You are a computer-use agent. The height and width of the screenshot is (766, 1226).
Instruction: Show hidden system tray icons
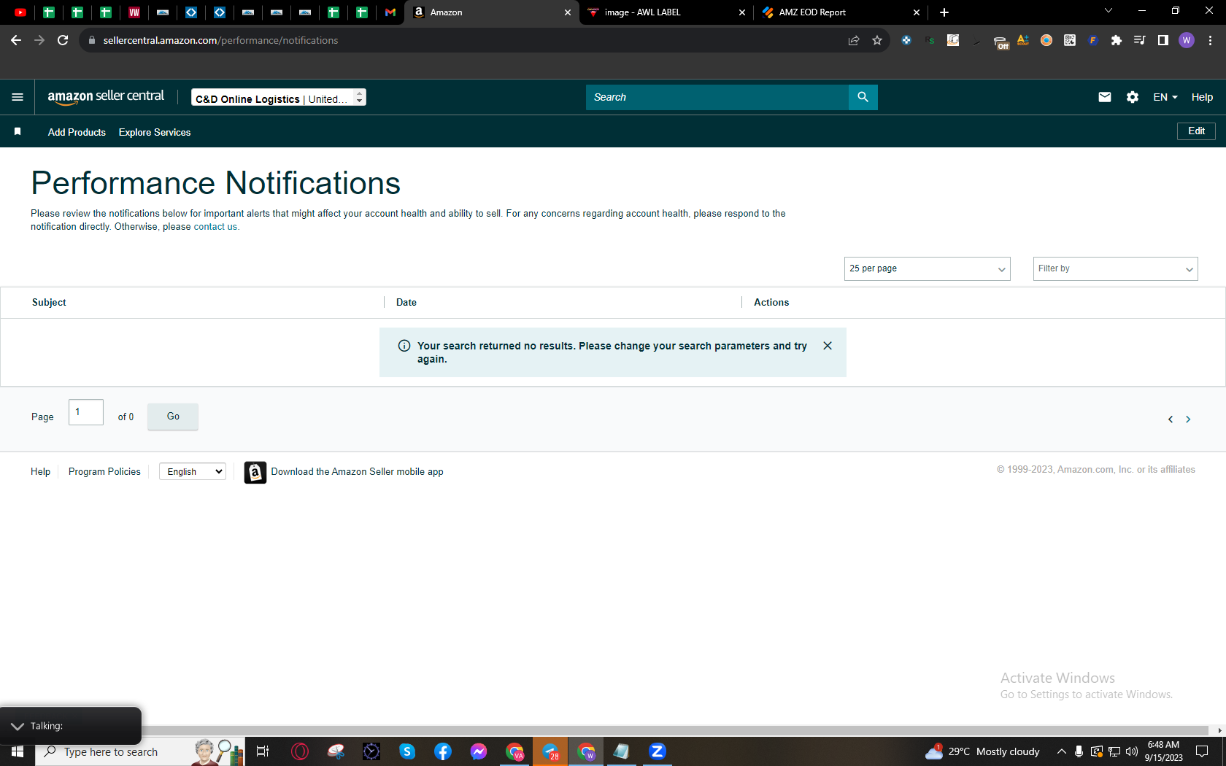(x=1061, y=751)
